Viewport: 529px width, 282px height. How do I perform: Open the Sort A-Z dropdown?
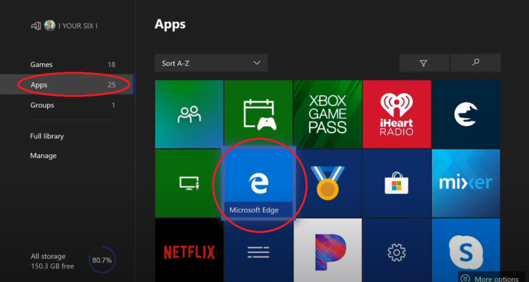pos(211,63)
